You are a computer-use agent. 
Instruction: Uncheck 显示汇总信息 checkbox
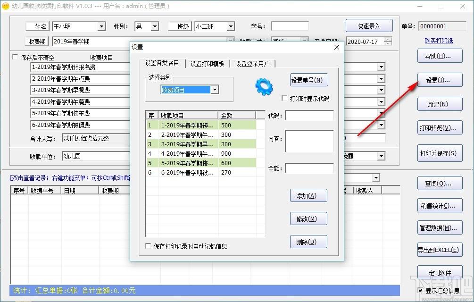point(420,291)
